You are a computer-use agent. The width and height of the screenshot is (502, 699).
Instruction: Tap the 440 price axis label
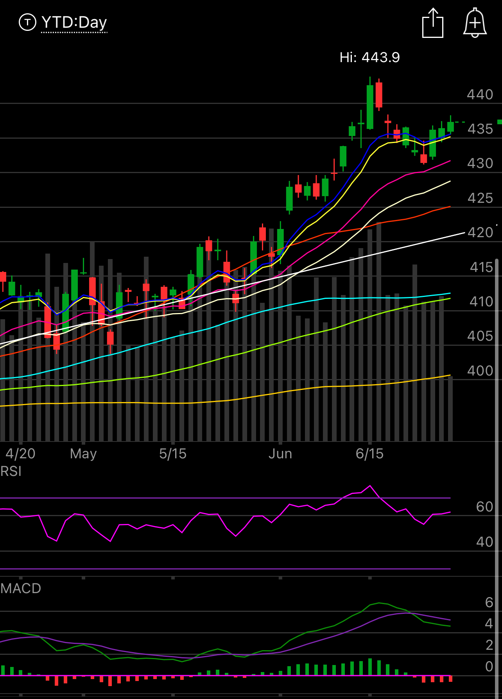[480, 95]
